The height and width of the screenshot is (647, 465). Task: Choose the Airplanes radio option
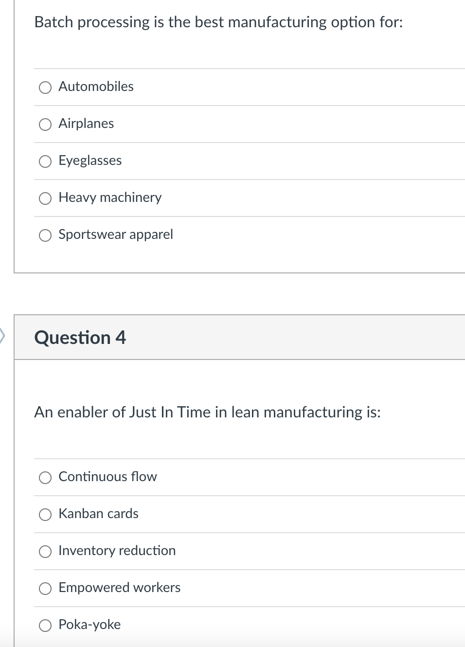point(45,125)
